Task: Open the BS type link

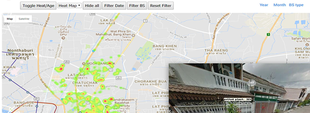Action: (296, 5)
